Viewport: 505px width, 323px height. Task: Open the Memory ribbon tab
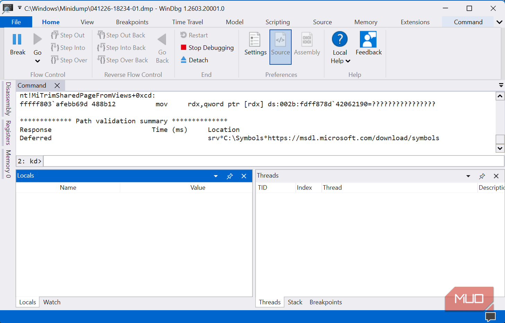[x=366, y=22]
